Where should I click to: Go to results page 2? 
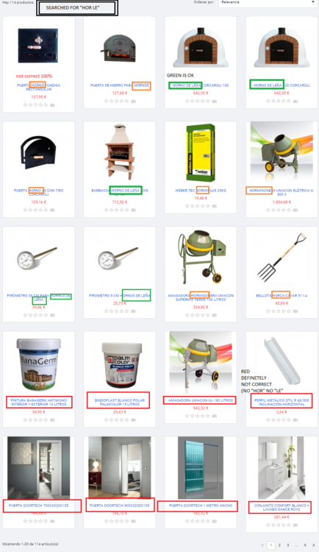pos(279,545)
